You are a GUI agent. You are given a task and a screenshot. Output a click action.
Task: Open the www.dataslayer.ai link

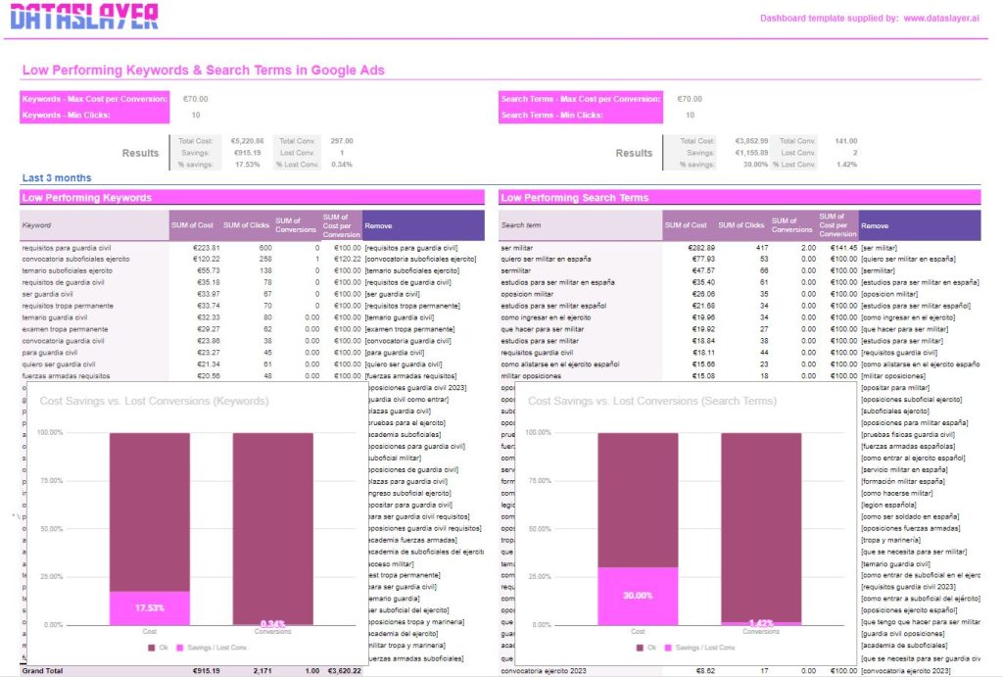pyautogui.click(x=941, y=18)
